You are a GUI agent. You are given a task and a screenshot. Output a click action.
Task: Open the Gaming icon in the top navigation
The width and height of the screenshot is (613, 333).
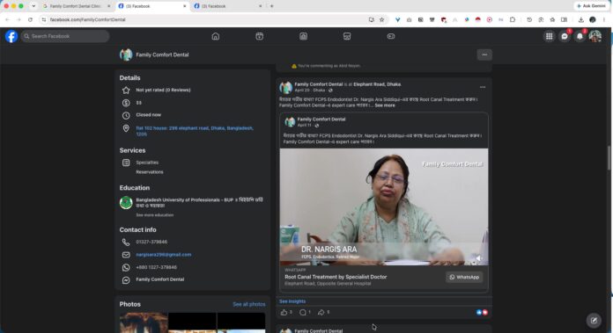391,36
